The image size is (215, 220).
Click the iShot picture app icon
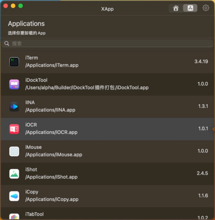[x=14, y=174]
